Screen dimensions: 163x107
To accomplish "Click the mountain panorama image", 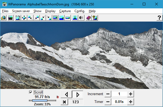I will [81, 55].
